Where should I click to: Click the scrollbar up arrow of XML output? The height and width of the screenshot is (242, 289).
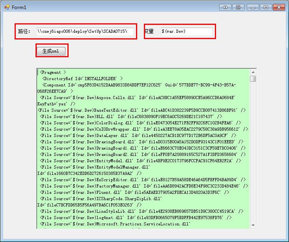click(x=253, y=72)
